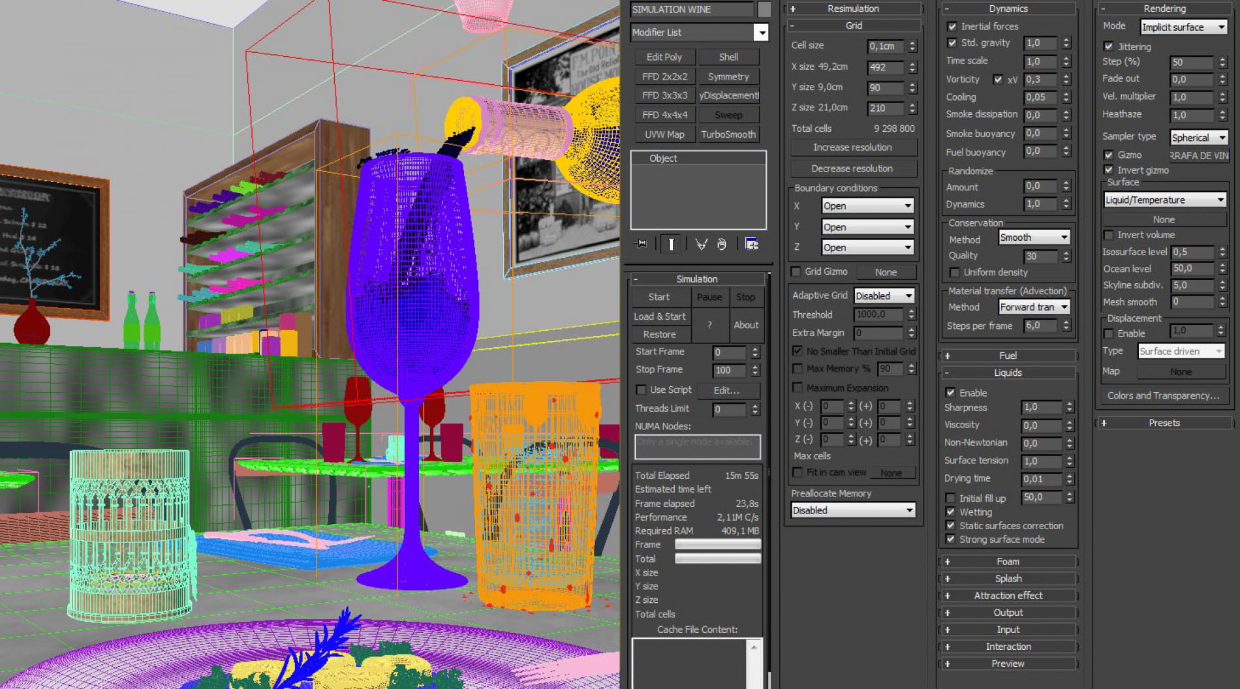Select Object entry in modifier stack

click(698, 158)
